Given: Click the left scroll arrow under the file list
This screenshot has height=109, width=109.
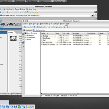Looking at the screenshot, I should tap(42, 93).
